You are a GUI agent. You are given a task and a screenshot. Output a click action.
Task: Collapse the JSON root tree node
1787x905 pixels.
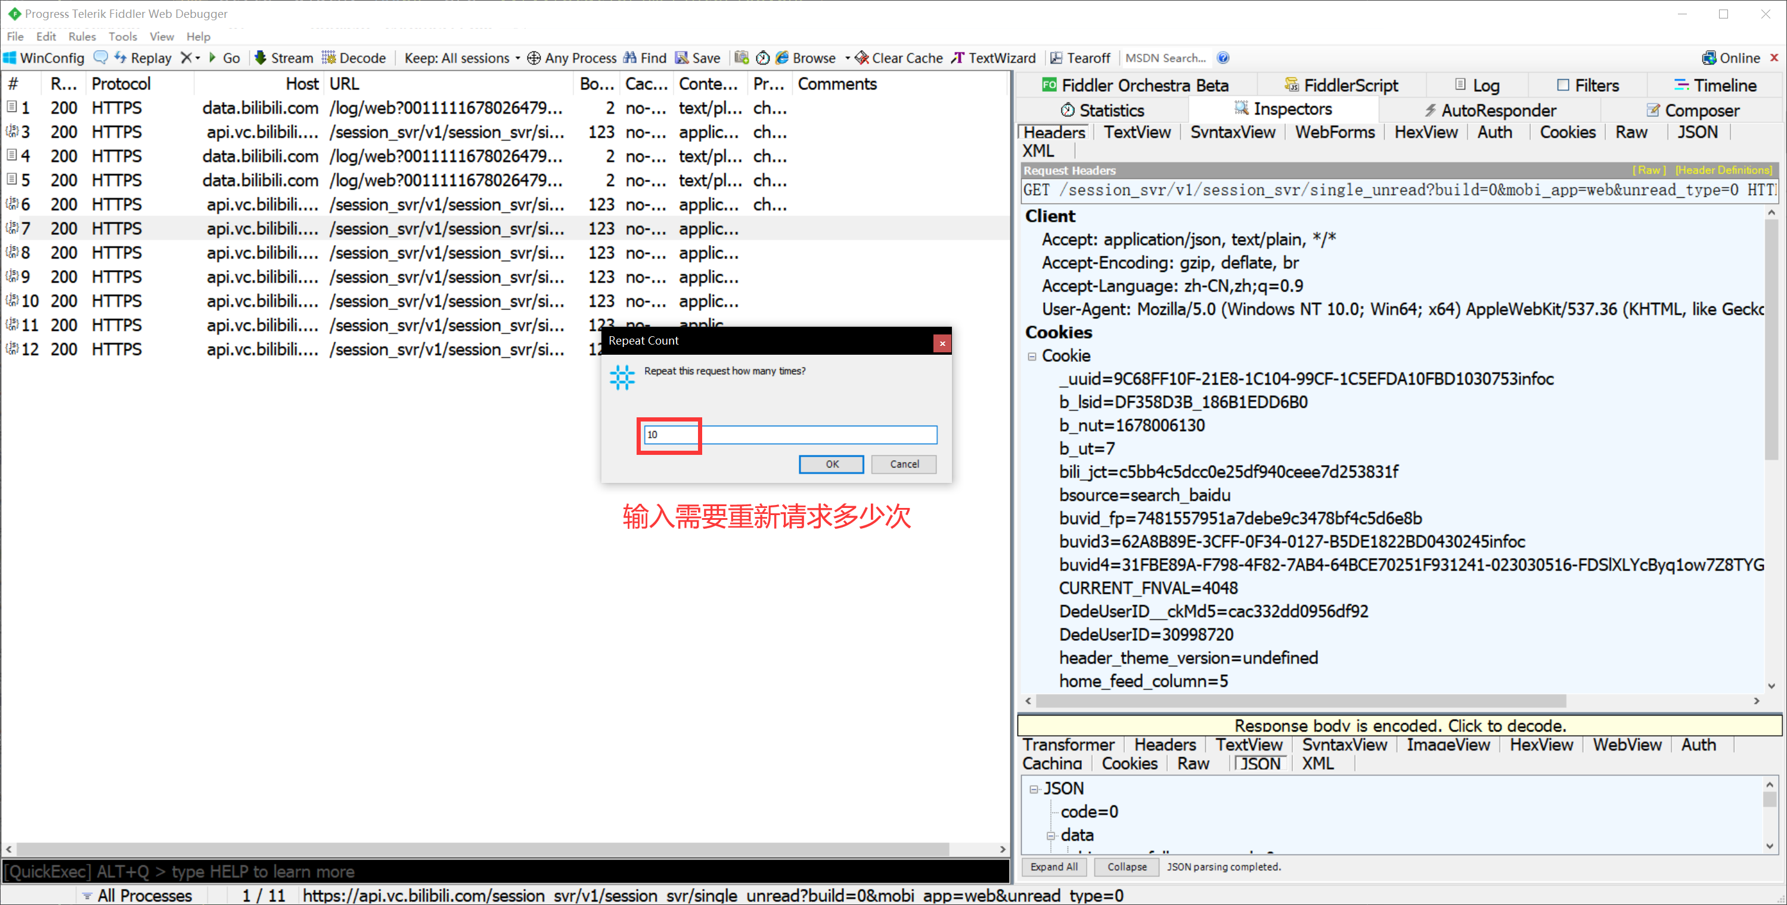coord(1034,789)
